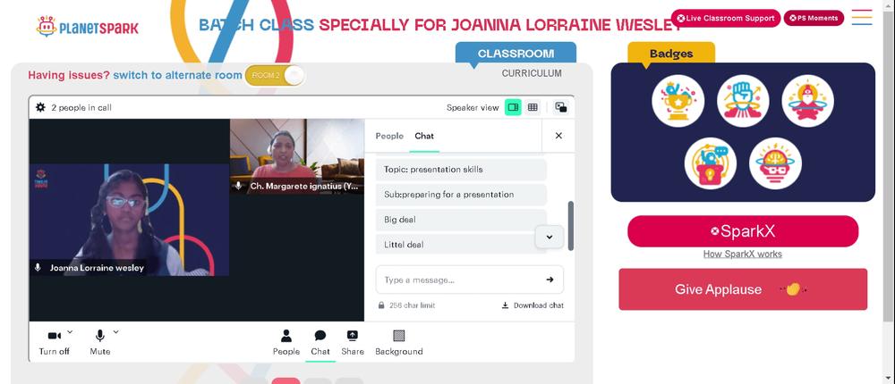Click Live Classroom Support button
The image size is (895, 384).
click(x=726, y=18)
